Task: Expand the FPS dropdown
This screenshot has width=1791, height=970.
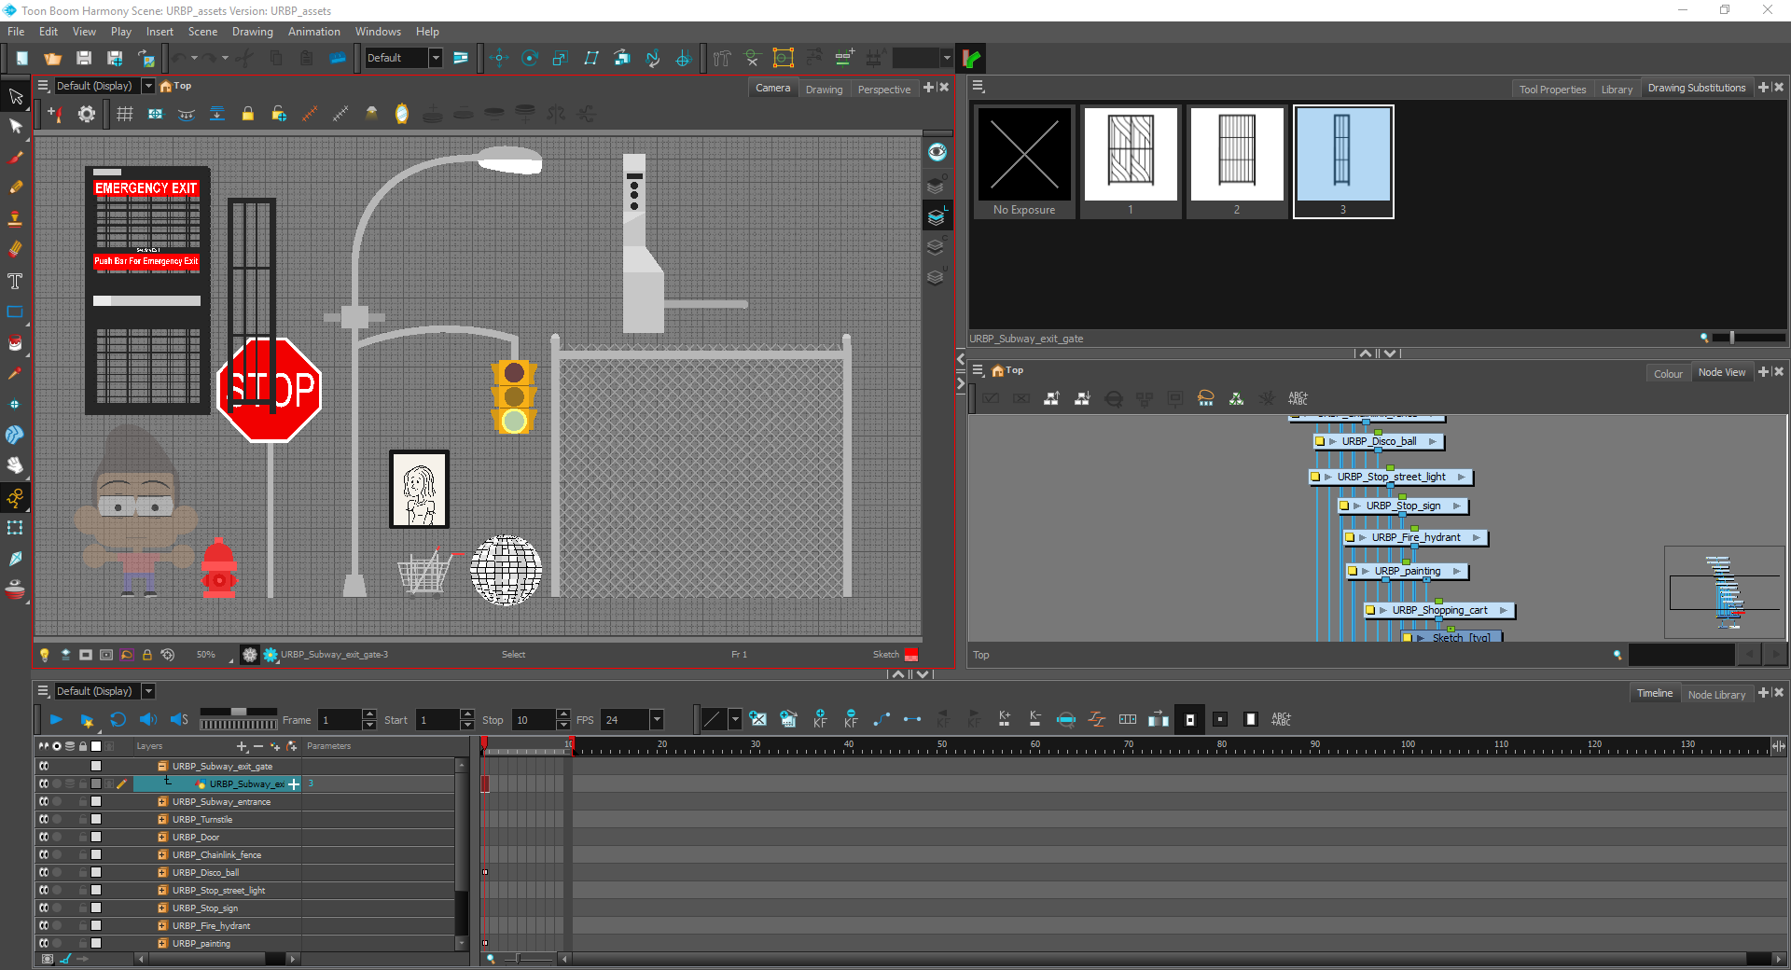Action: point(657,719)
